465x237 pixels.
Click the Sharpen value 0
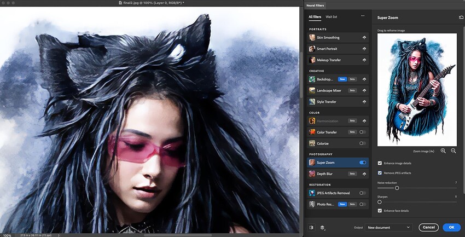(456, 196)
